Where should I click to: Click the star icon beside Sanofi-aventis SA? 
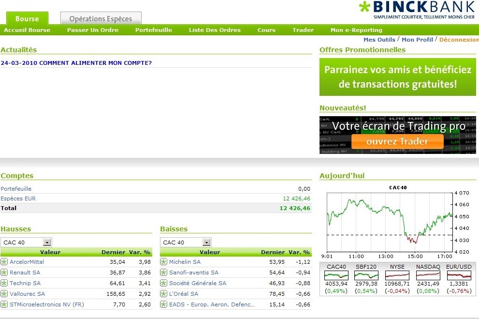(x=164, y=273)
